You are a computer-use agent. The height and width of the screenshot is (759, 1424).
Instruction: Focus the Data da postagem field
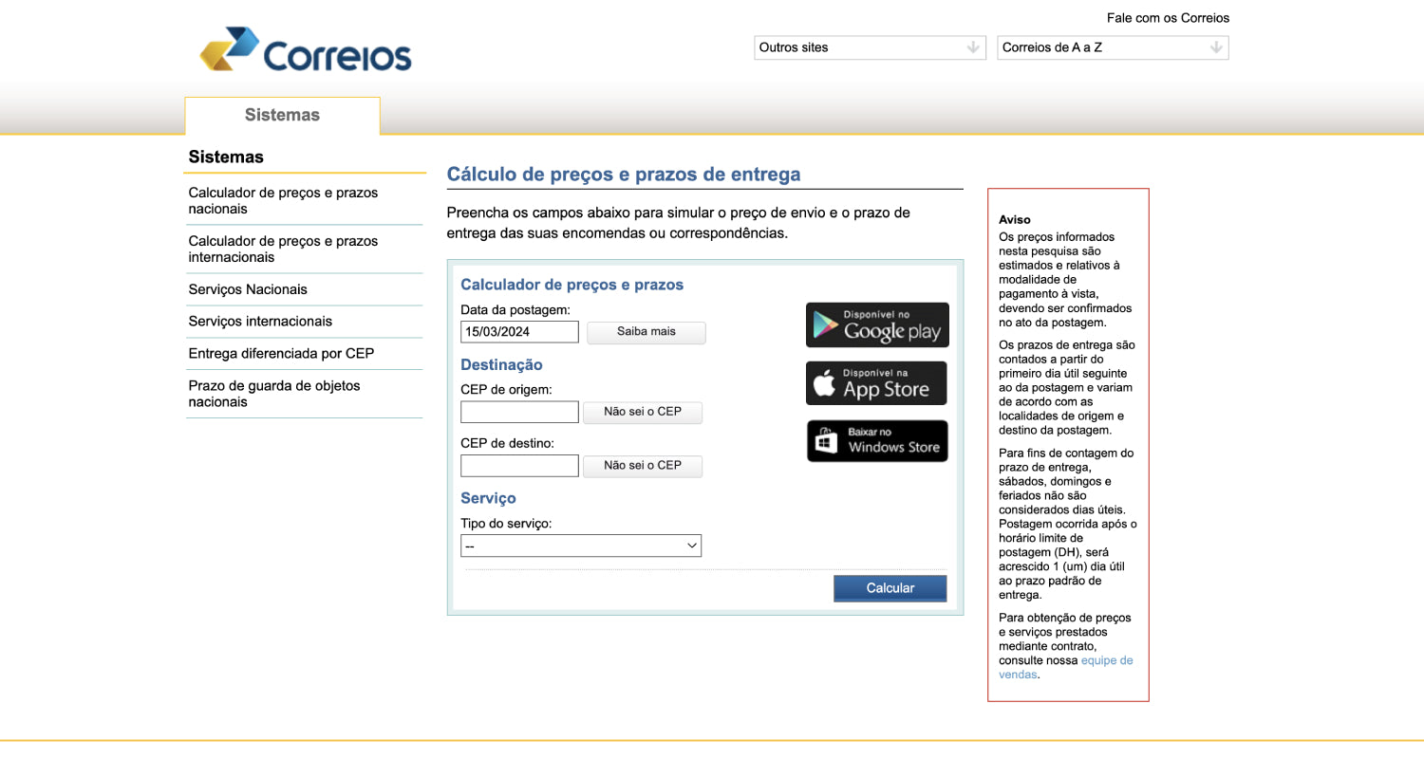519,332
